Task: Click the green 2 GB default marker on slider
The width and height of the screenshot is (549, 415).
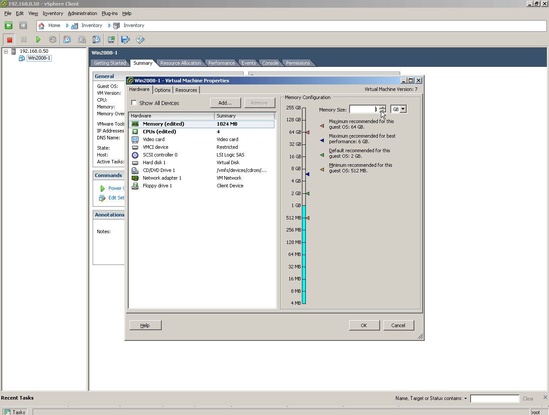Action: pyautogui.click(x=308, y=193)
